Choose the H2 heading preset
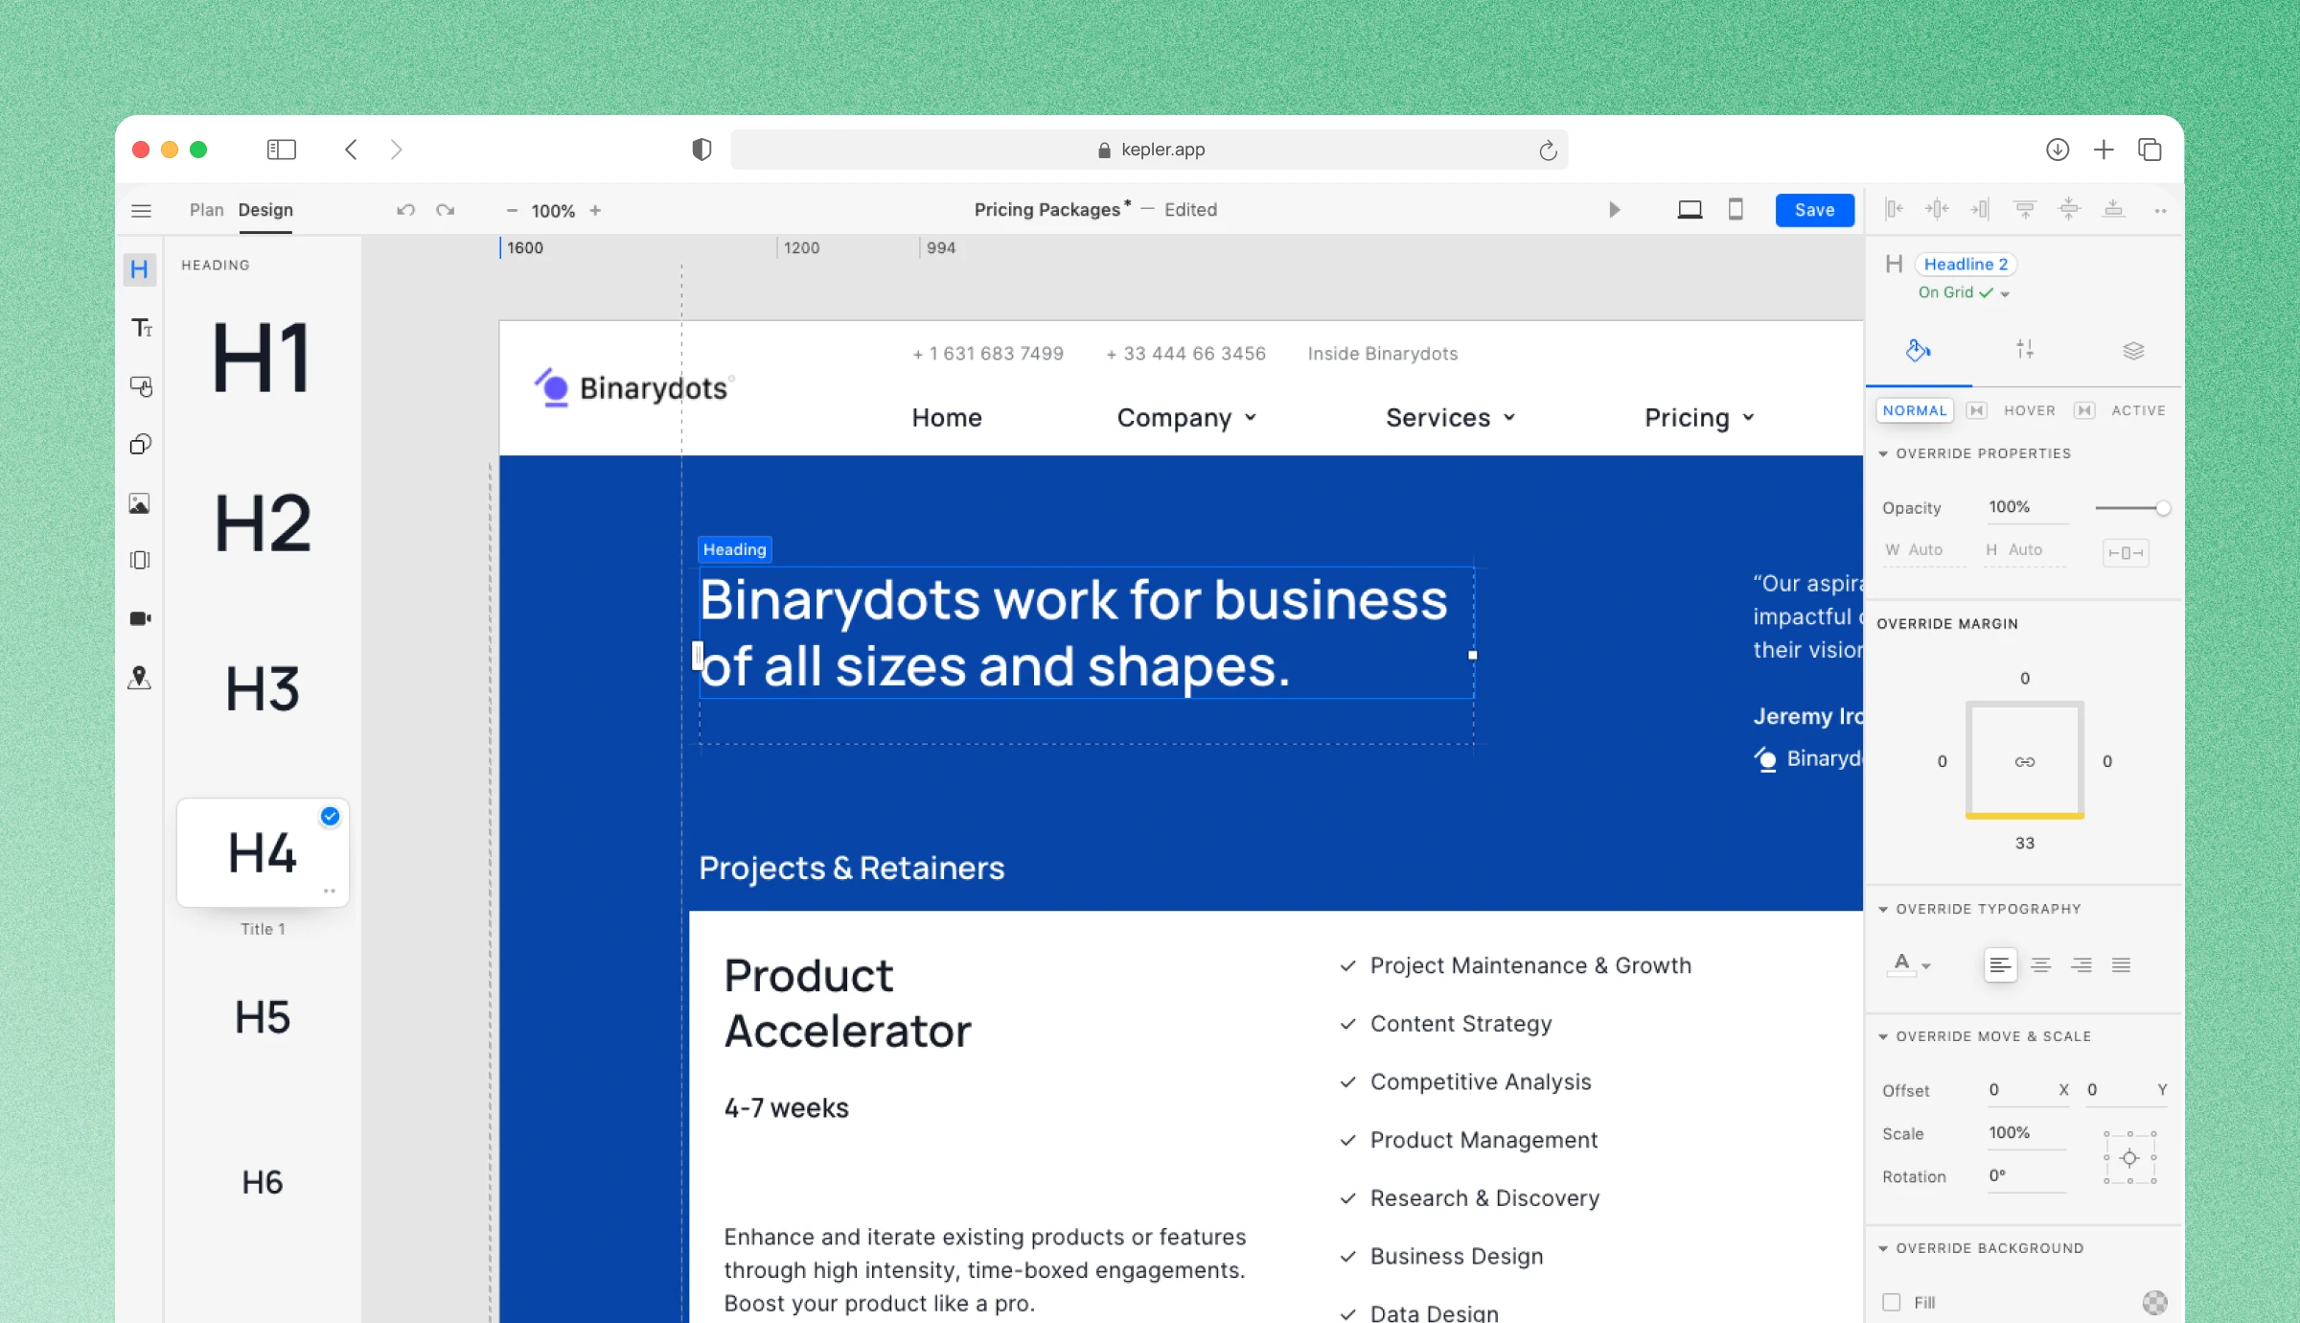The height and width of the screenshot is (1323, 2300). (x=263, y=522)
